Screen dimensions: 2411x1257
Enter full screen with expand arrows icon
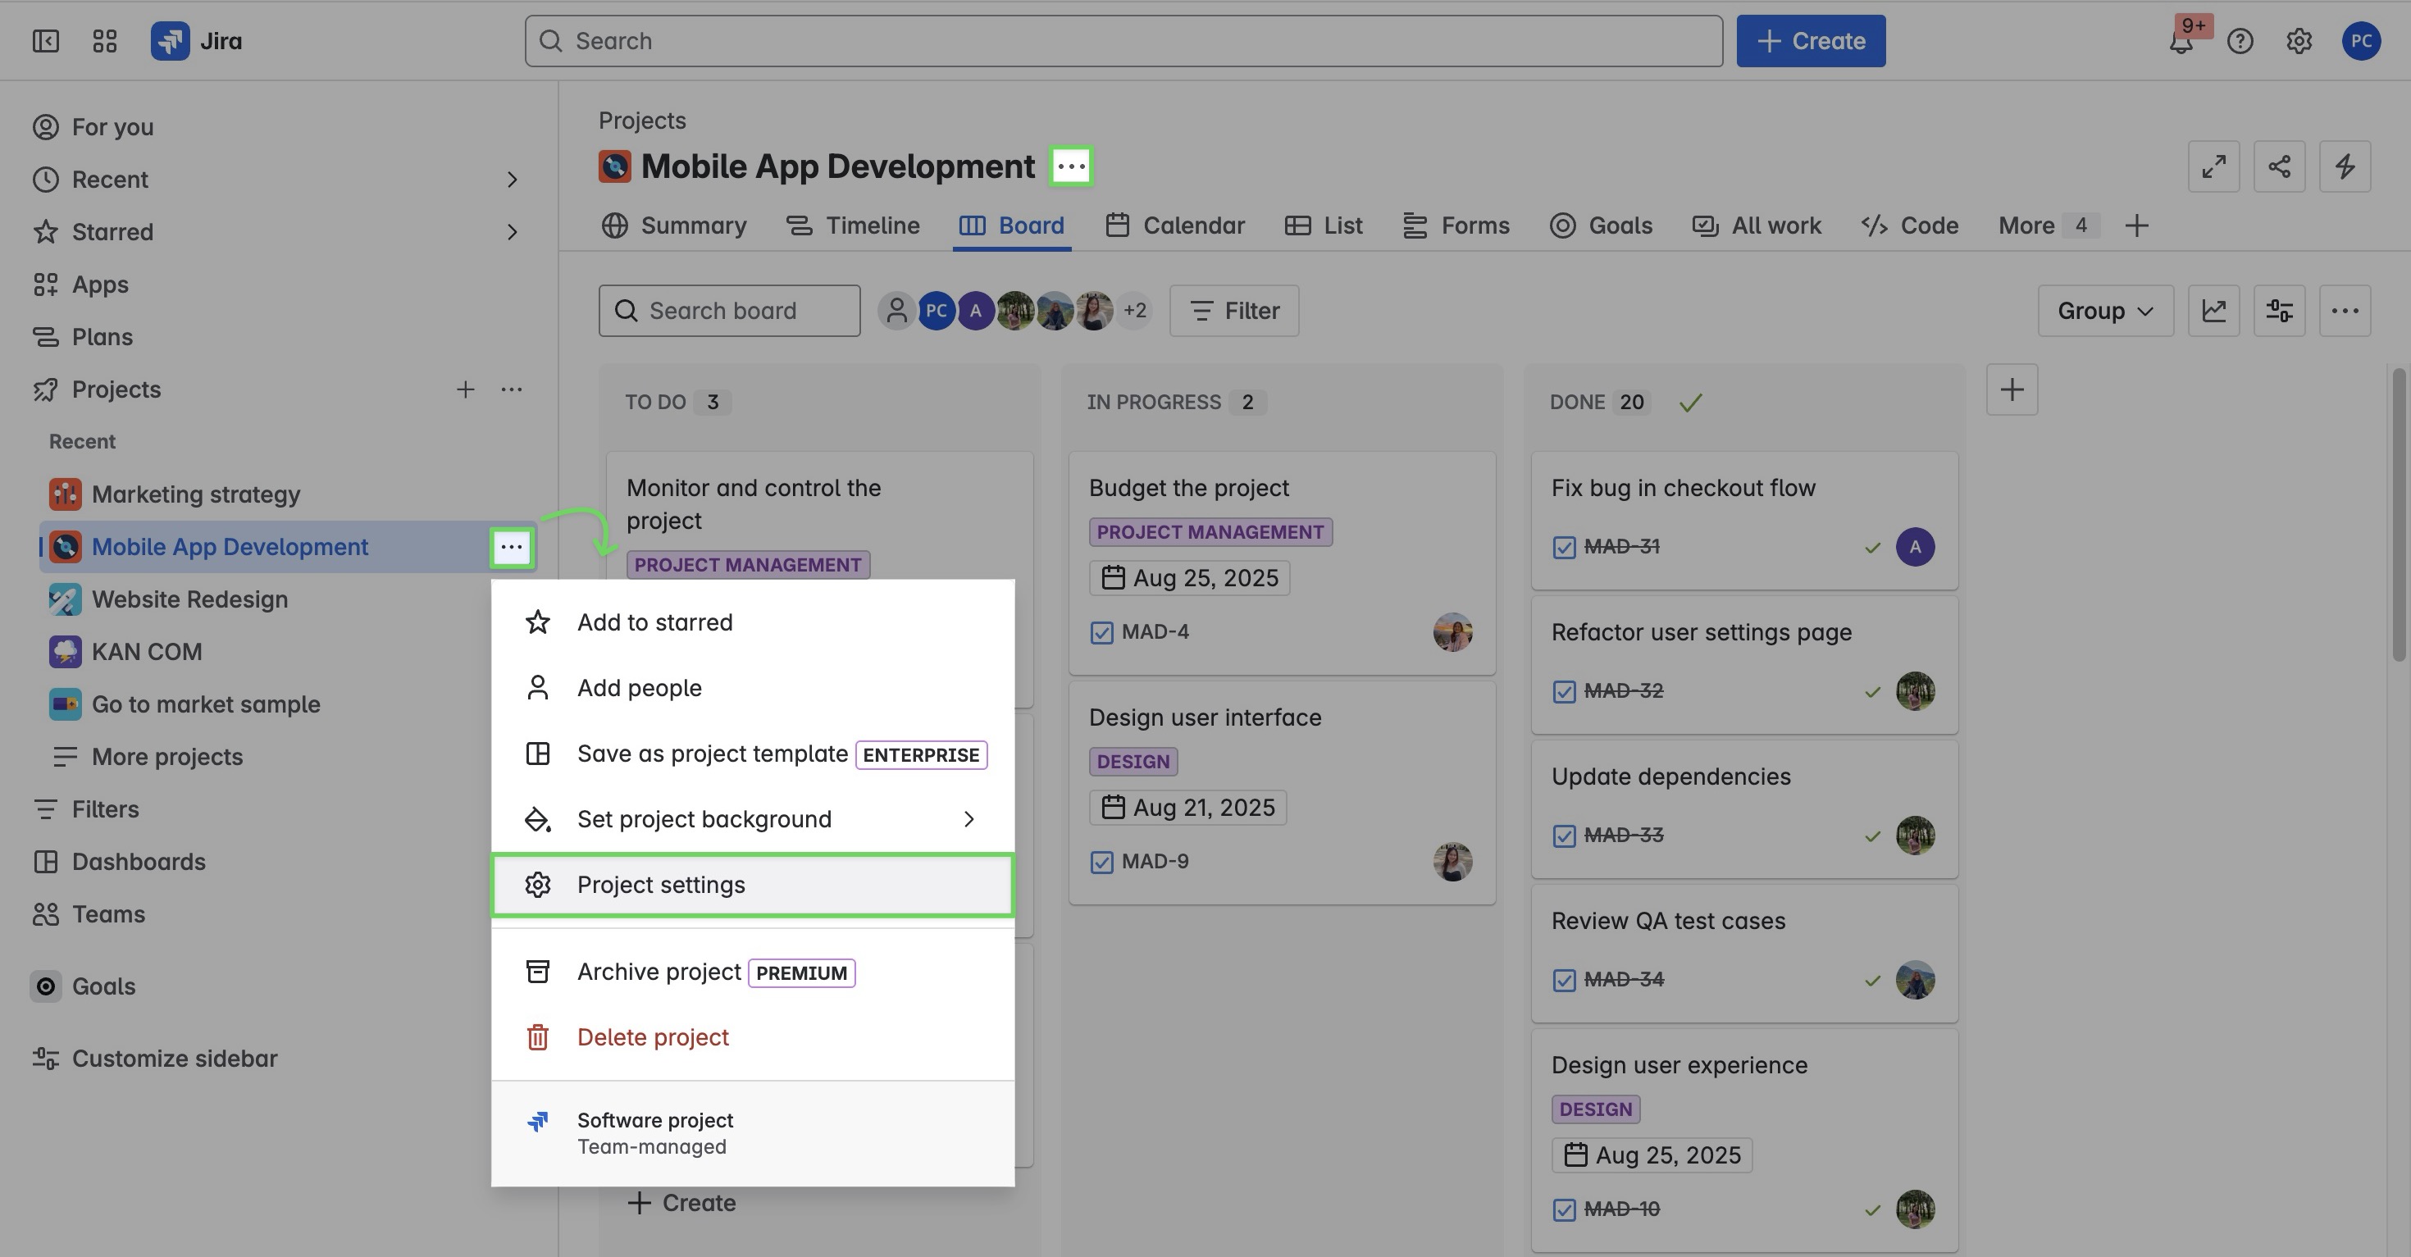(2213, 166)
